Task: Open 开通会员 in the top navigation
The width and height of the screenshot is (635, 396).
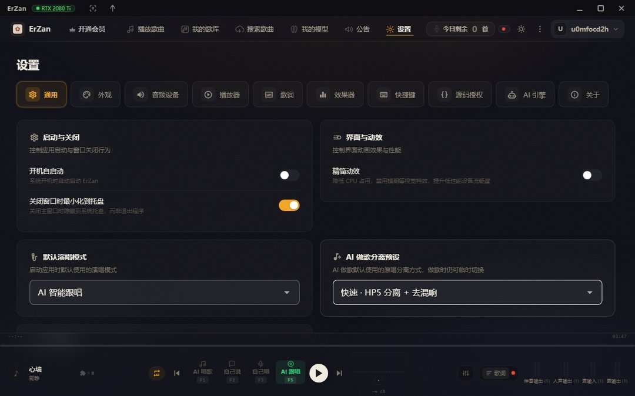Action: tap(87, 29)
